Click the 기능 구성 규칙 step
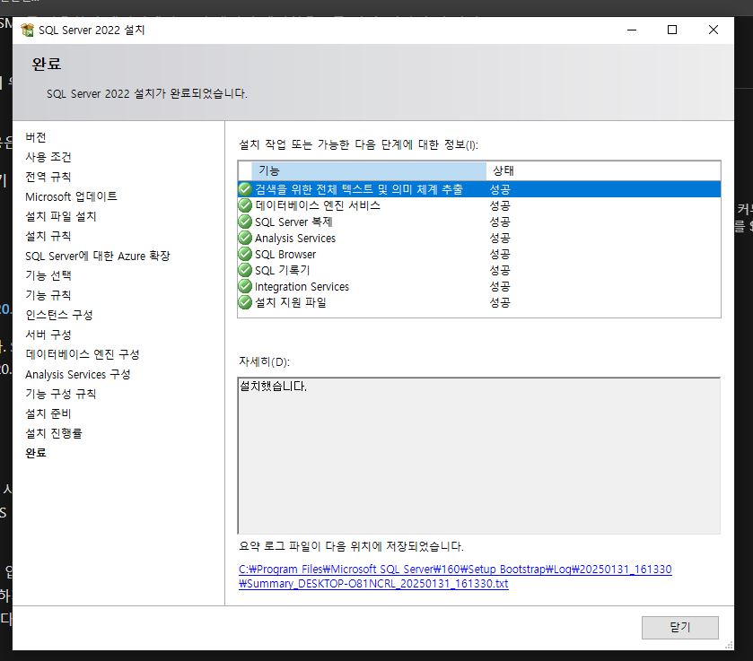The width and height of the screenshot is (753, 661). click(61, 394)
